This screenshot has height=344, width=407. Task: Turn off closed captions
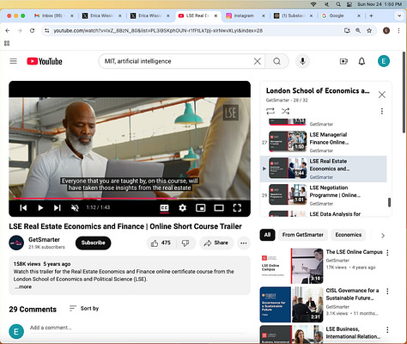point(164,208)
